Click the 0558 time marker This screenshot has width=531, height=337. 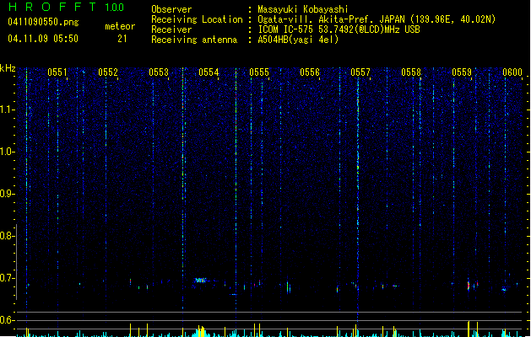click(x=411, y=72)
